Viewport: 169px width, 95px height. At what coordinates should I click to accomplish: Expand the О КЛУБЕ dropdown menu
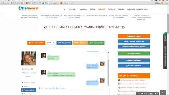73,9
